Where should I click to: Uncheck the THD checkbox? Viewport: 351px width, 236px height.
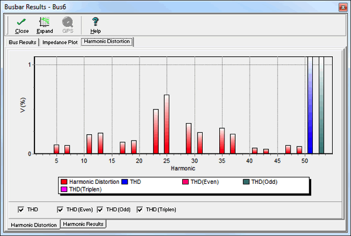pyautogui.click(x=21, y=210)
